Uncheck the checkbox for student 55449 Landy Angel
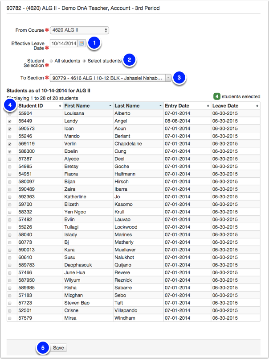Screen dimensions: 269x359 pyautogui.click(x=10, y=121)
